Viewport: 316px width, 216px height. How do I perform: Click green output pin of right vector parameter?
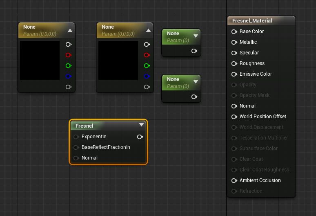click(x=147, y=66)
